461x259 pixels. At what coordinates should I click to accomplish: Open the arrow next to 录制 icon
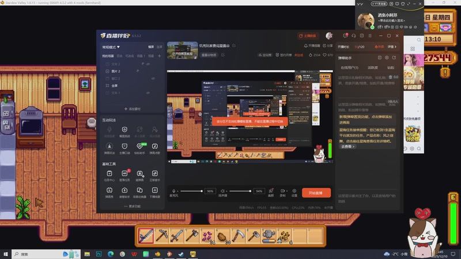[286, 191]
